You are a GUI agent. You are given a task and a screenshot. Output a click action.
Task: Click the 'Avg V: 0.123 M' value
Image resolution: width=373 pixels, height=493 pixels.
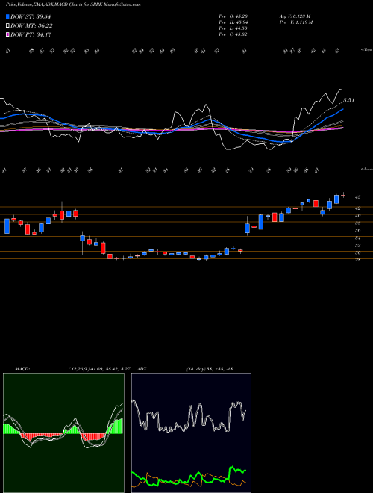point(297,16)
